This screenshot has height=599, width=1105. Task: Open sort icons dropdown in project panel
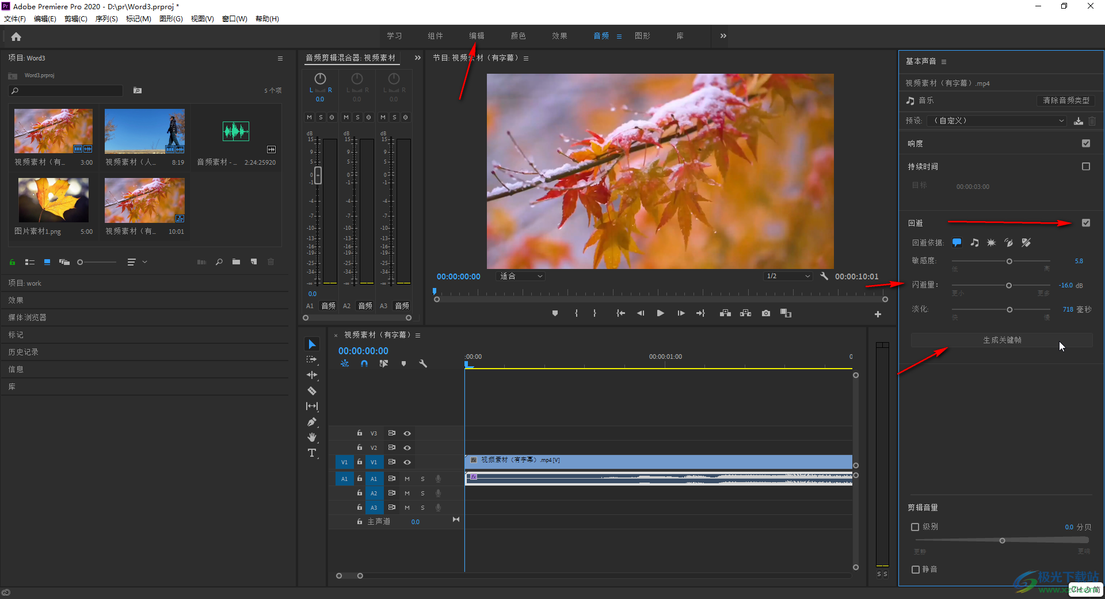[x=137, y=262]
